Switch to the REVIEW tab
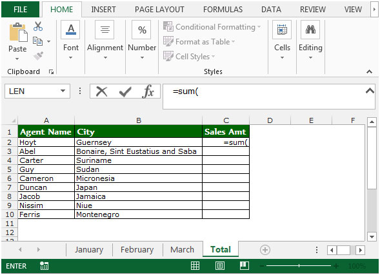Image resolution: width=380 pixels, height=275 pixels. coord(313,10)
